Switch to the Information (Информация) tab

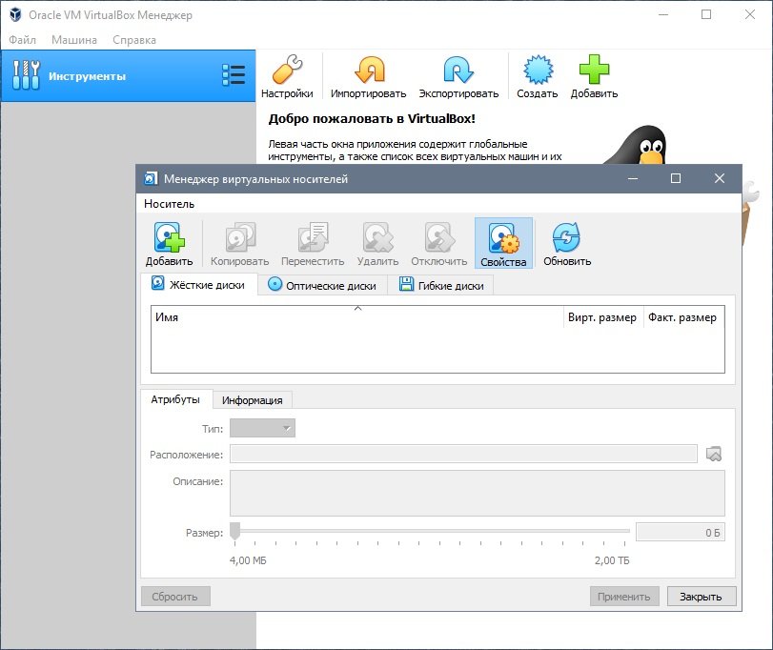pyautogui.click(x=252, y=400)
